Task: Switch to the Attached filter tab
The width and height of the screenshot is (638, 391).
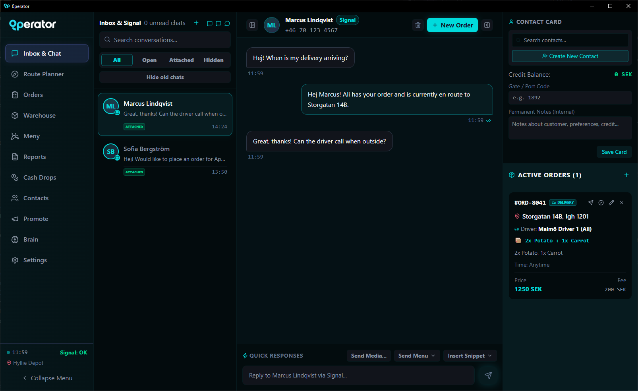Action: click(x=182, y=60)
